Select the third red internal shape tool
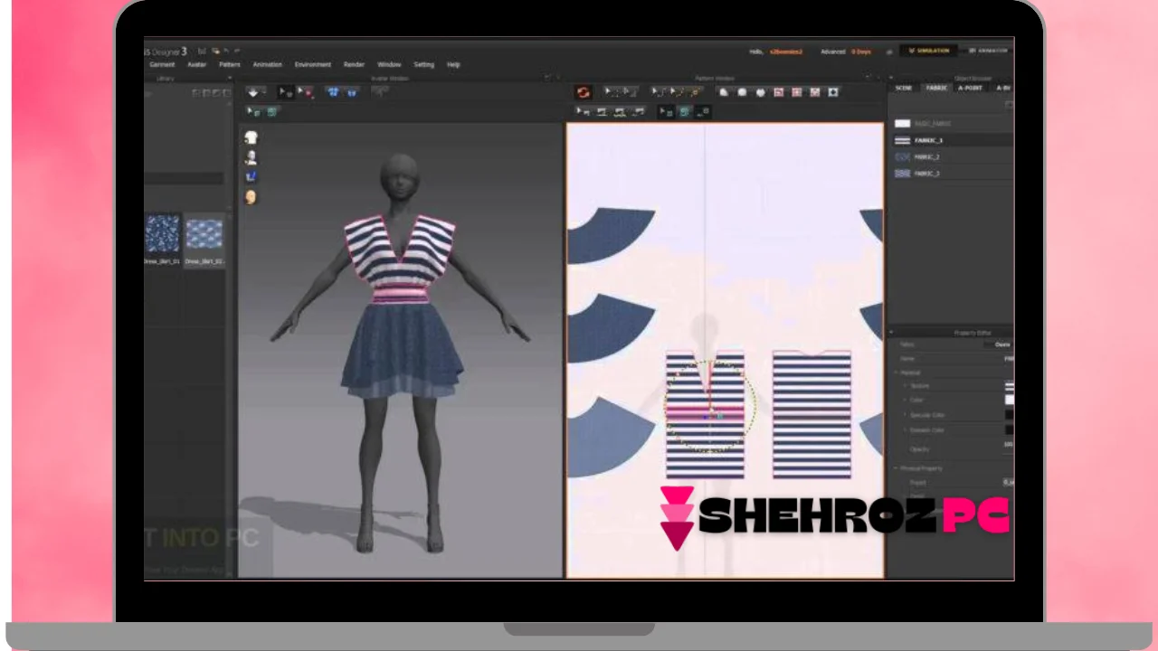1158x651 pixels. pyautogui.click(x=815, y=92)
